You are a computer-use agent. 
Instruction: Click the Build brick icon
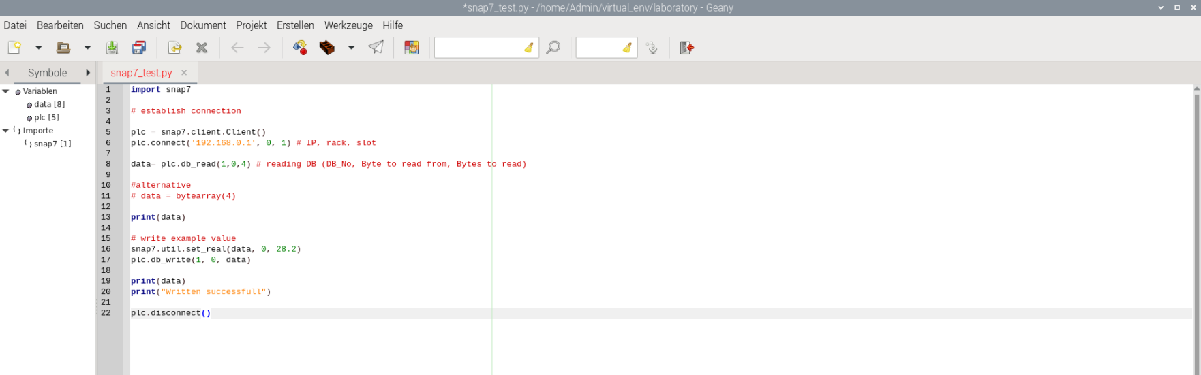point(327,48)
